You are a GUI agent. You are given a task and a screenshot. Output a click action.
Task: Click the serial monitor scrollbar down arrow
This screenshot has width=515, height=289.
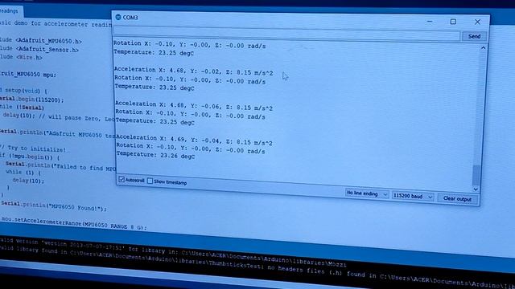(x=476, y=189)
